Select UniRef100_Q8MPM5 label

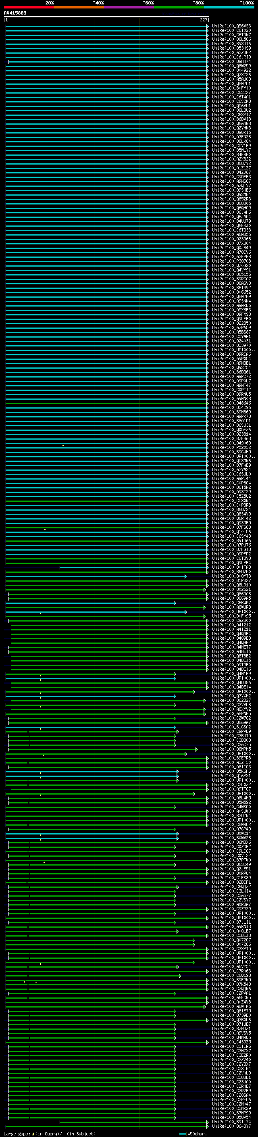(231, 749)
